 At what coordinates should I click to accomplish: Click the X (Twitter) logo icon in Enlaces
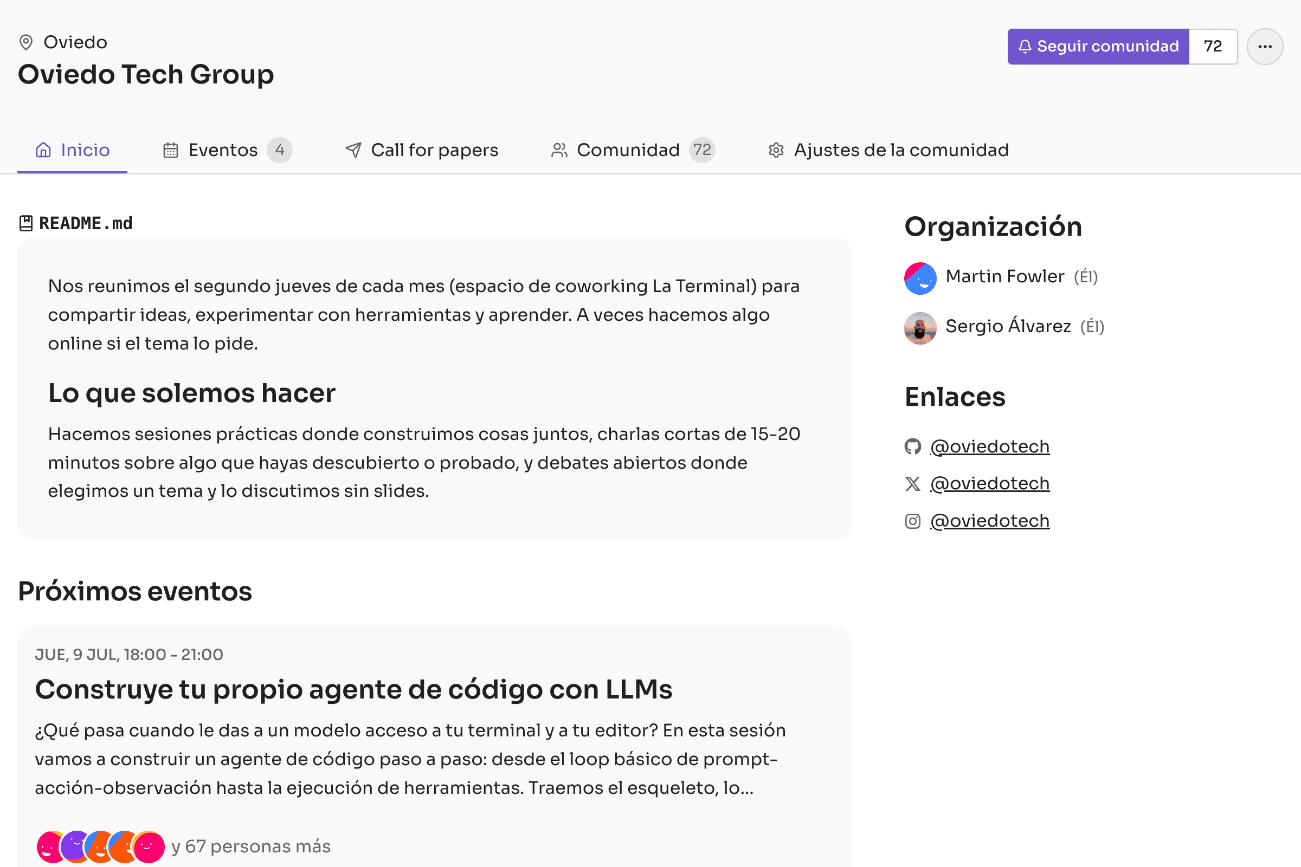pyautogui.click(x=913, y=484)
